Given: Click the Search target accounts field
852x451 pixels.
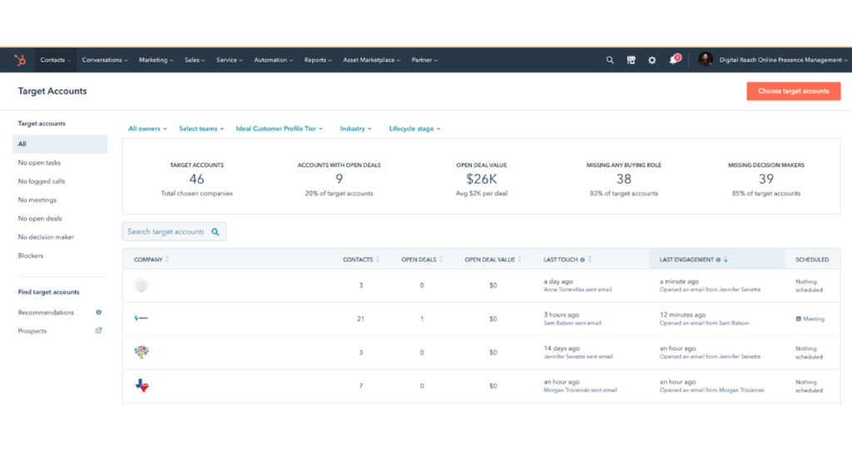Looking at the screenshot, I should (174, 231).
